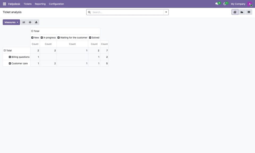Switch to graph view
Image resolution: width=255 pixels, height=153 pixels.
(x=242, y=12)
